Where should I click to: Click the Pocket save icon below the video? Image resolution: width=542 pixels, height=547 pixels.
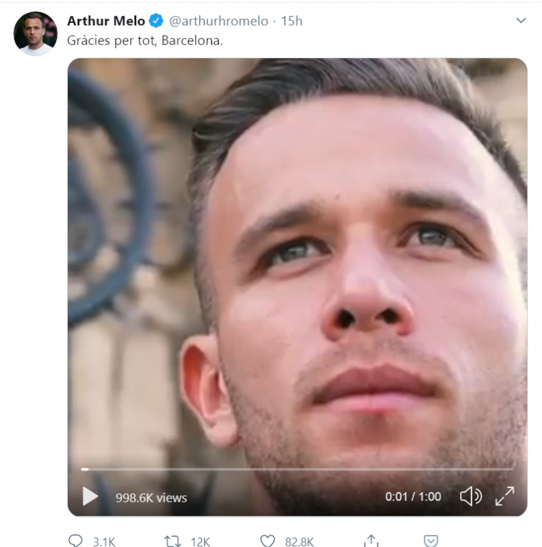(x=430, y=541)
